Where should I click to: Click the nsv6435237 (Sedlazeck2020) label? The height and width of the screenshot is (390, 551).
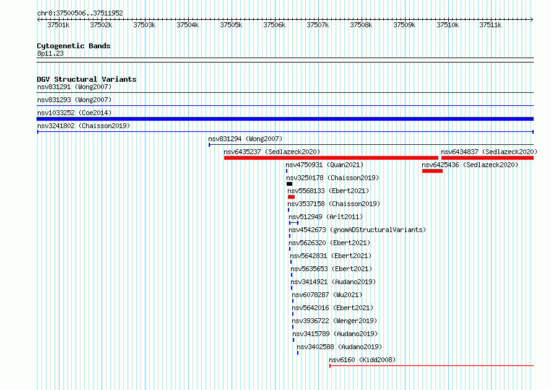(x=272, y=152)
